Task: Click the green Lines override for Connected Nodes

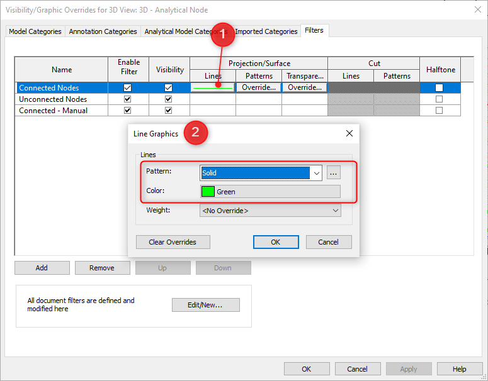Action: [x=213, y=88]
